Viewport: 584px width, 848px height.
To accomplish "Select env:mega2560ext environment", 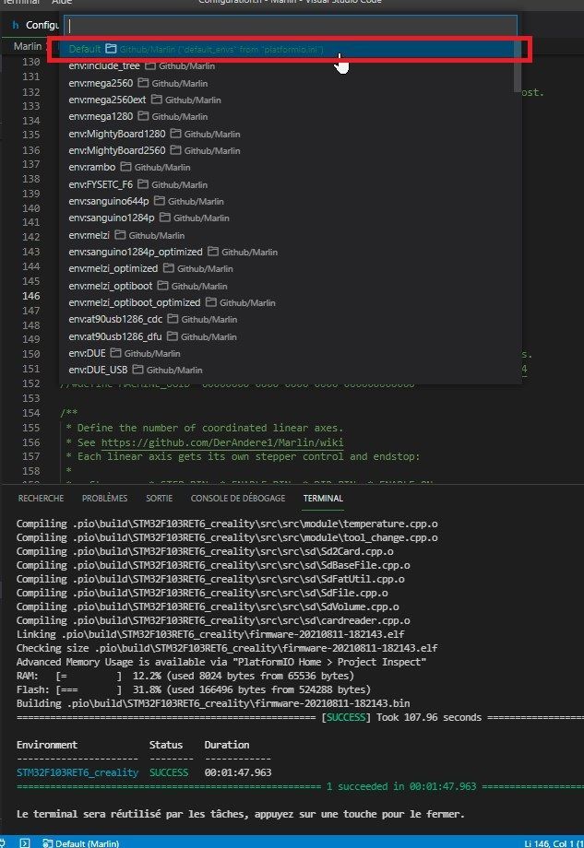I will [x=290, y=100].
